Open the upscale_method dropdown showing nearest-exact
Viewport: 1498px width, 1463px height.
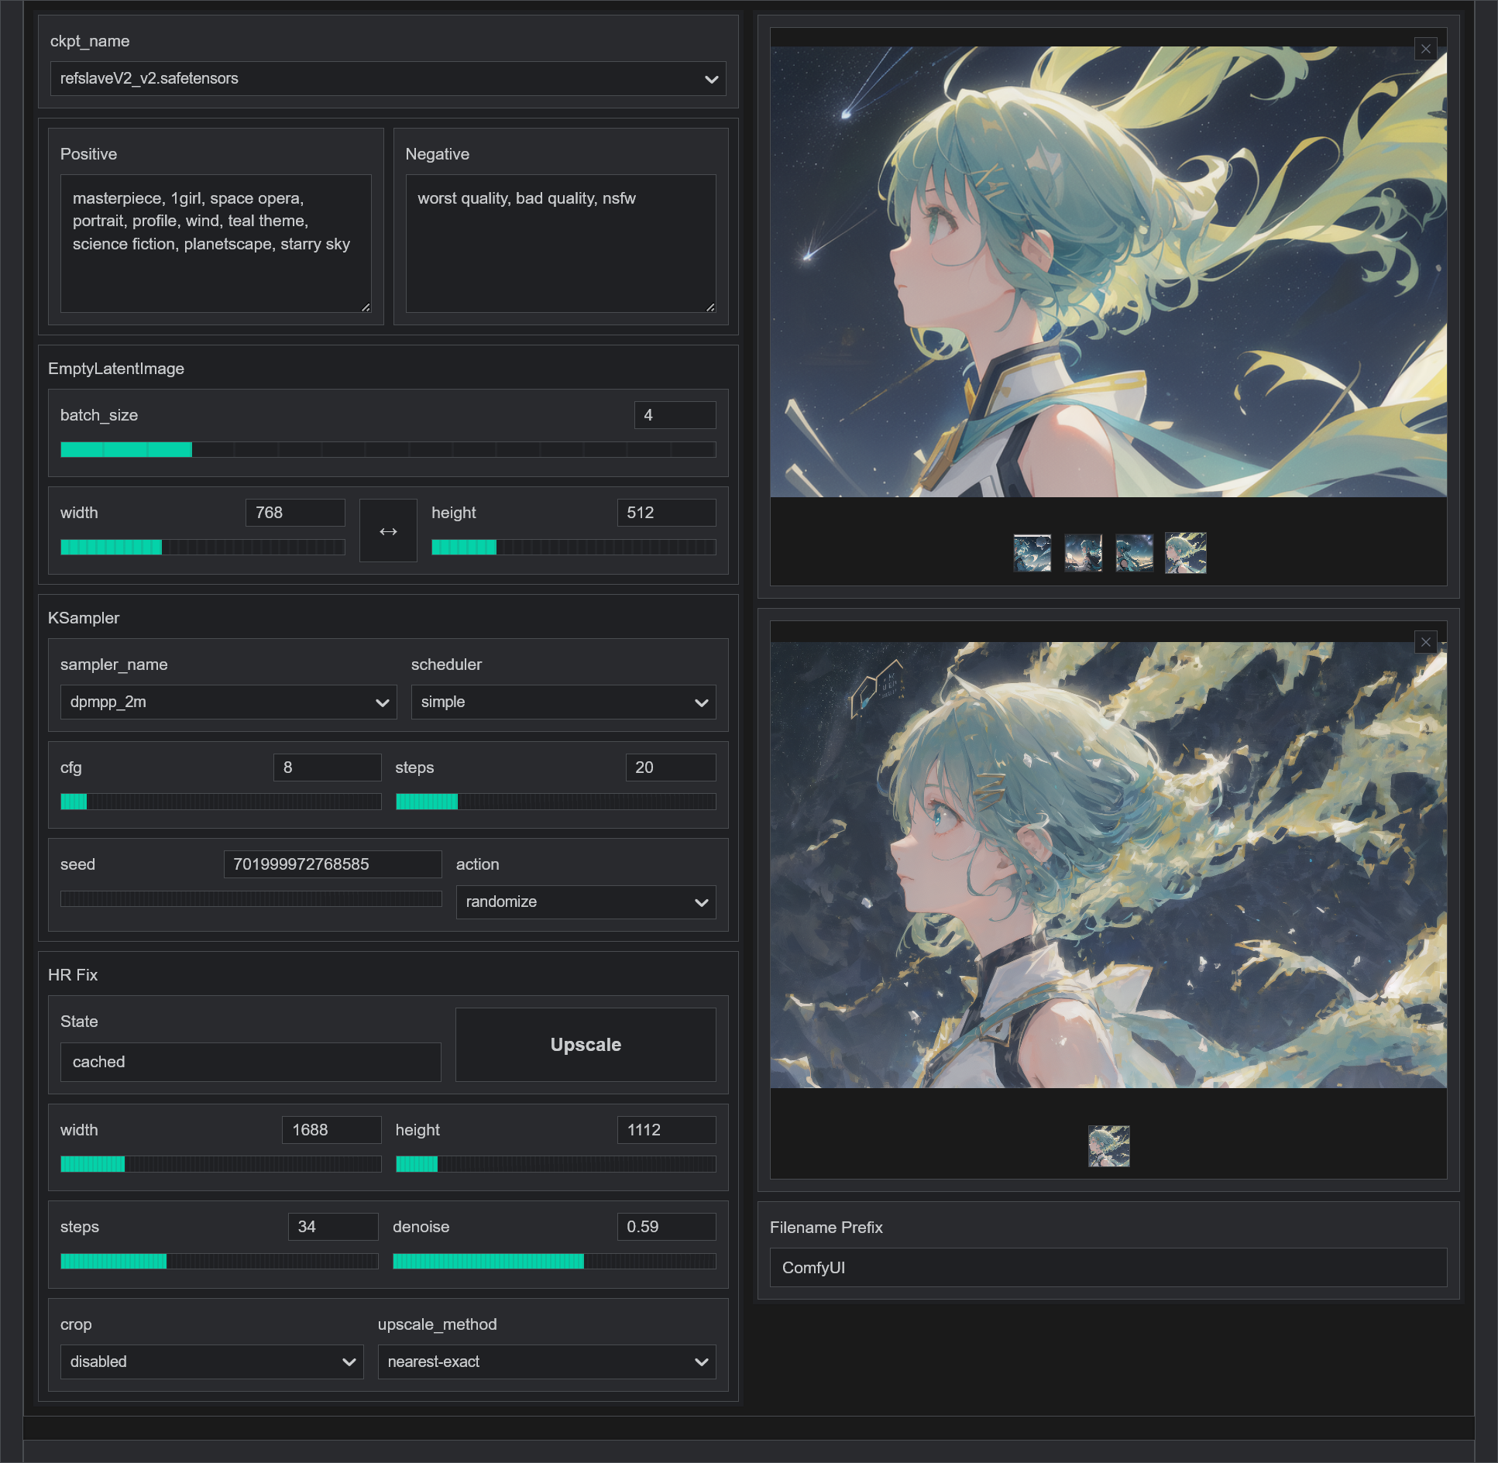pyautogui.click(x=546, y=1362)
